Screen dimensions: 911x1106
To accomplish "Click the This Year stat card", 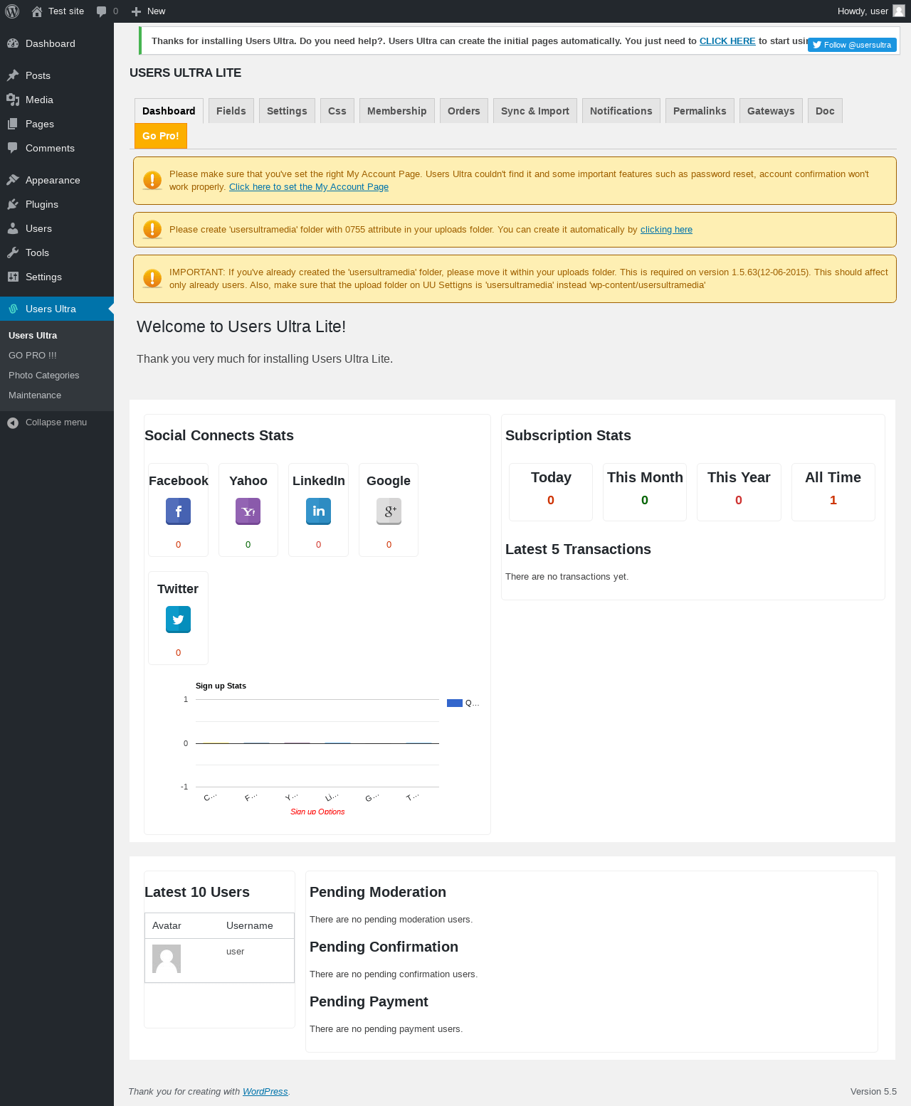I will pyautogui.click(x=739, y=492).
